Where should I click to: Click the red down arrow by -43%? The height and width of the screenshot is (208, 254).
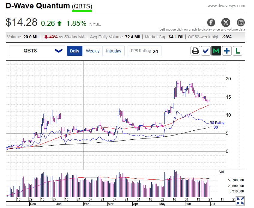(x=46, y=37)
